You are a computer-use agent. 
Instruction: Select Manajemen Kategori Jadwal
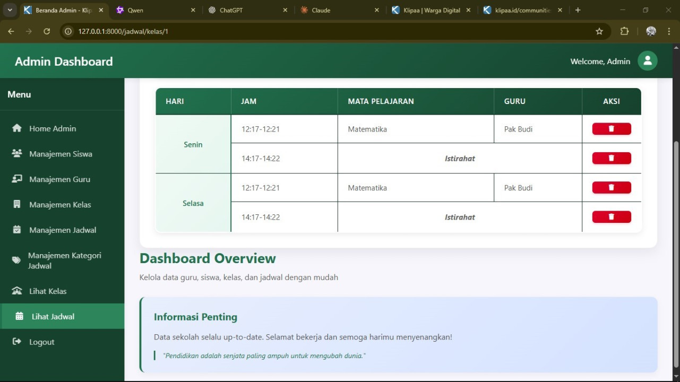point(64,261)
